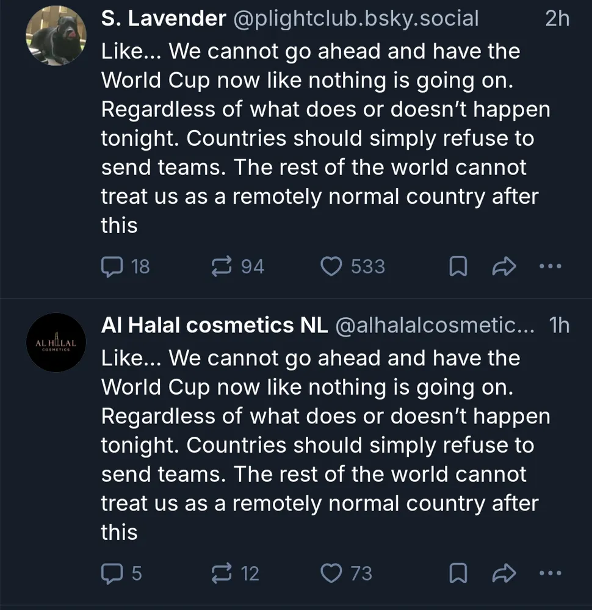Reply to S. Lavender's post
Screen dimensions: 592x610
pyautogui.click(x=111, y=267)
